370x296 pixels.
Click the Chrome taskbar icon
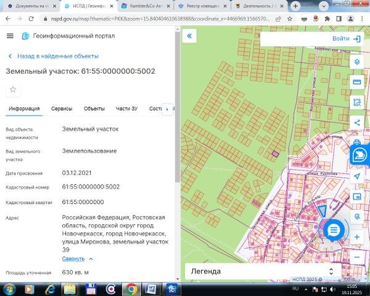coord(131,289)
